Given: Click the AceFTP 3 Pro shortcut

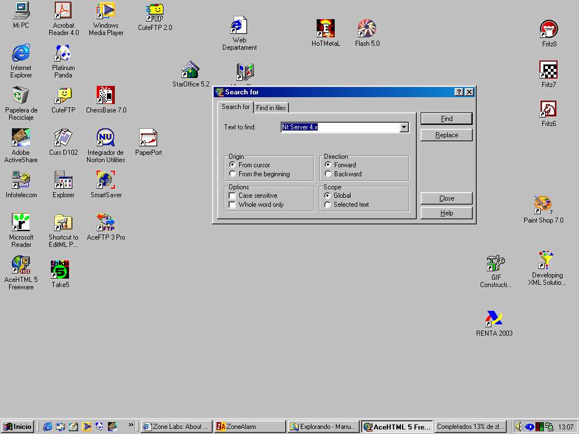Looking at the screenshot, I should pyautogui.click(x=106, y=223).
